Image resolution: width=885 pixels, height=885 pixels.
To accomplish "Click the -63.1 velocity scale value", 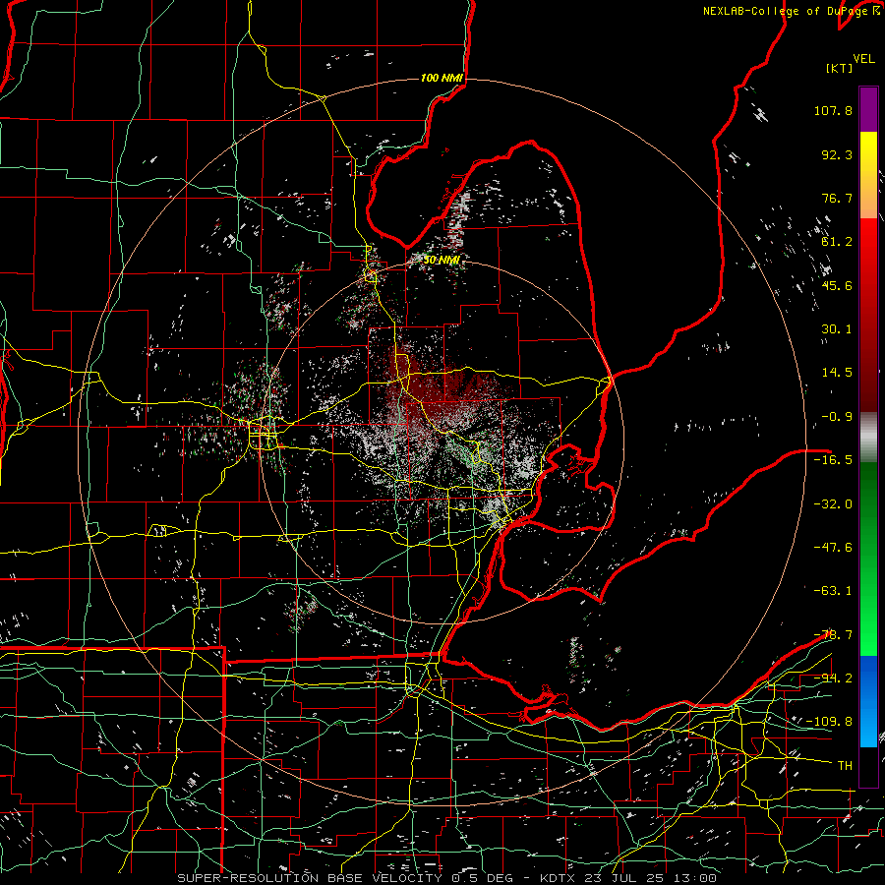I will click(833, 591).
